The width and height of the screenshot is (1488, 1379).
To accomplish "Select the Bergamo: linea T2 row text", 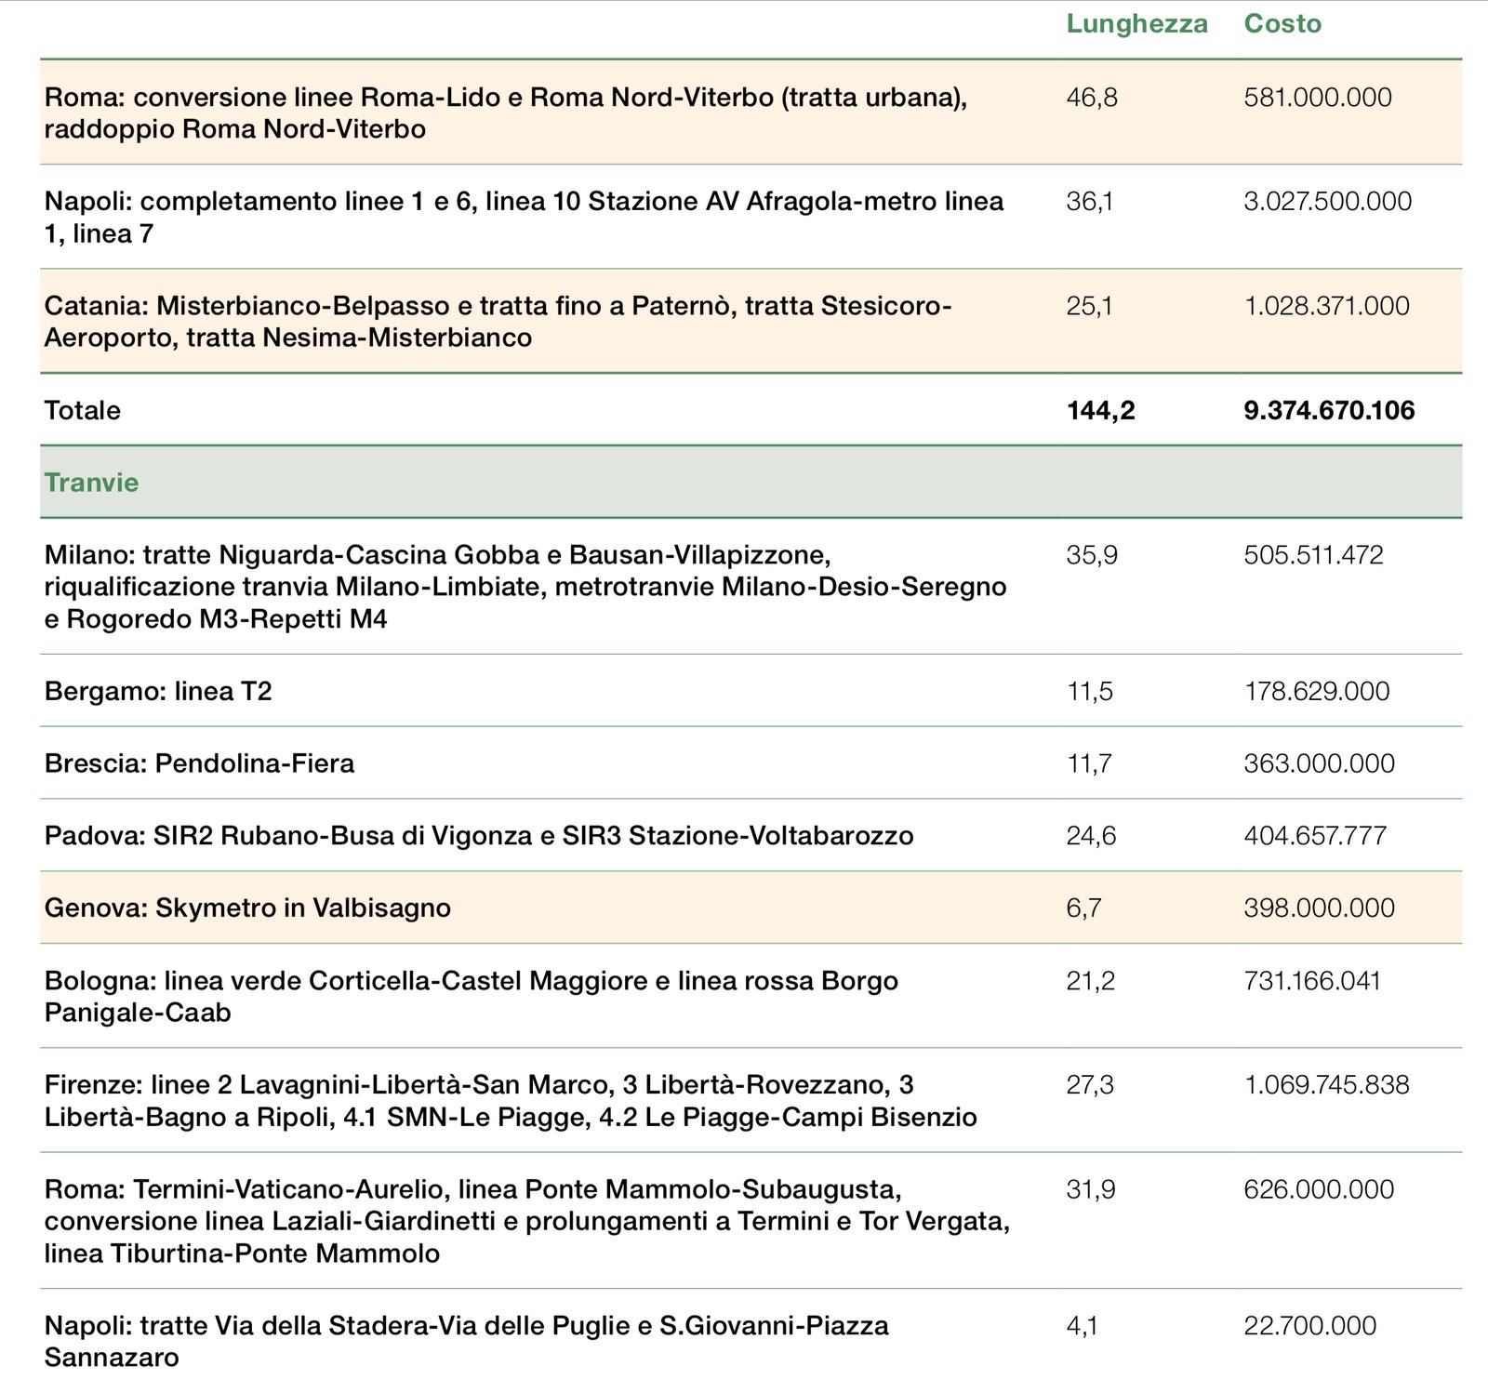I will pyautogui.click(x=158, y=691).
